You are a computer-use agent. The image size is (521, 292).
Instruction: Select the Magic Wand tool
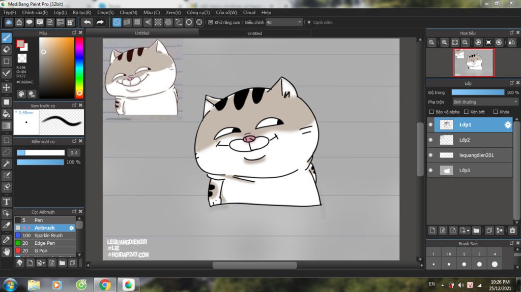7,164
